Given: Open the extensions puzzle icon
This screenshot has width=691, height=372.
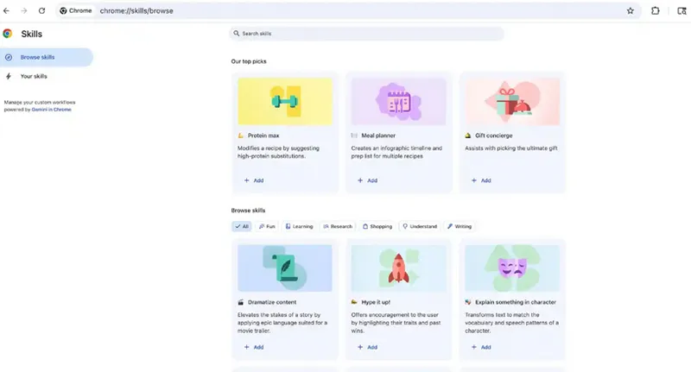Looking at the screenshot, I should coord(656,10).
